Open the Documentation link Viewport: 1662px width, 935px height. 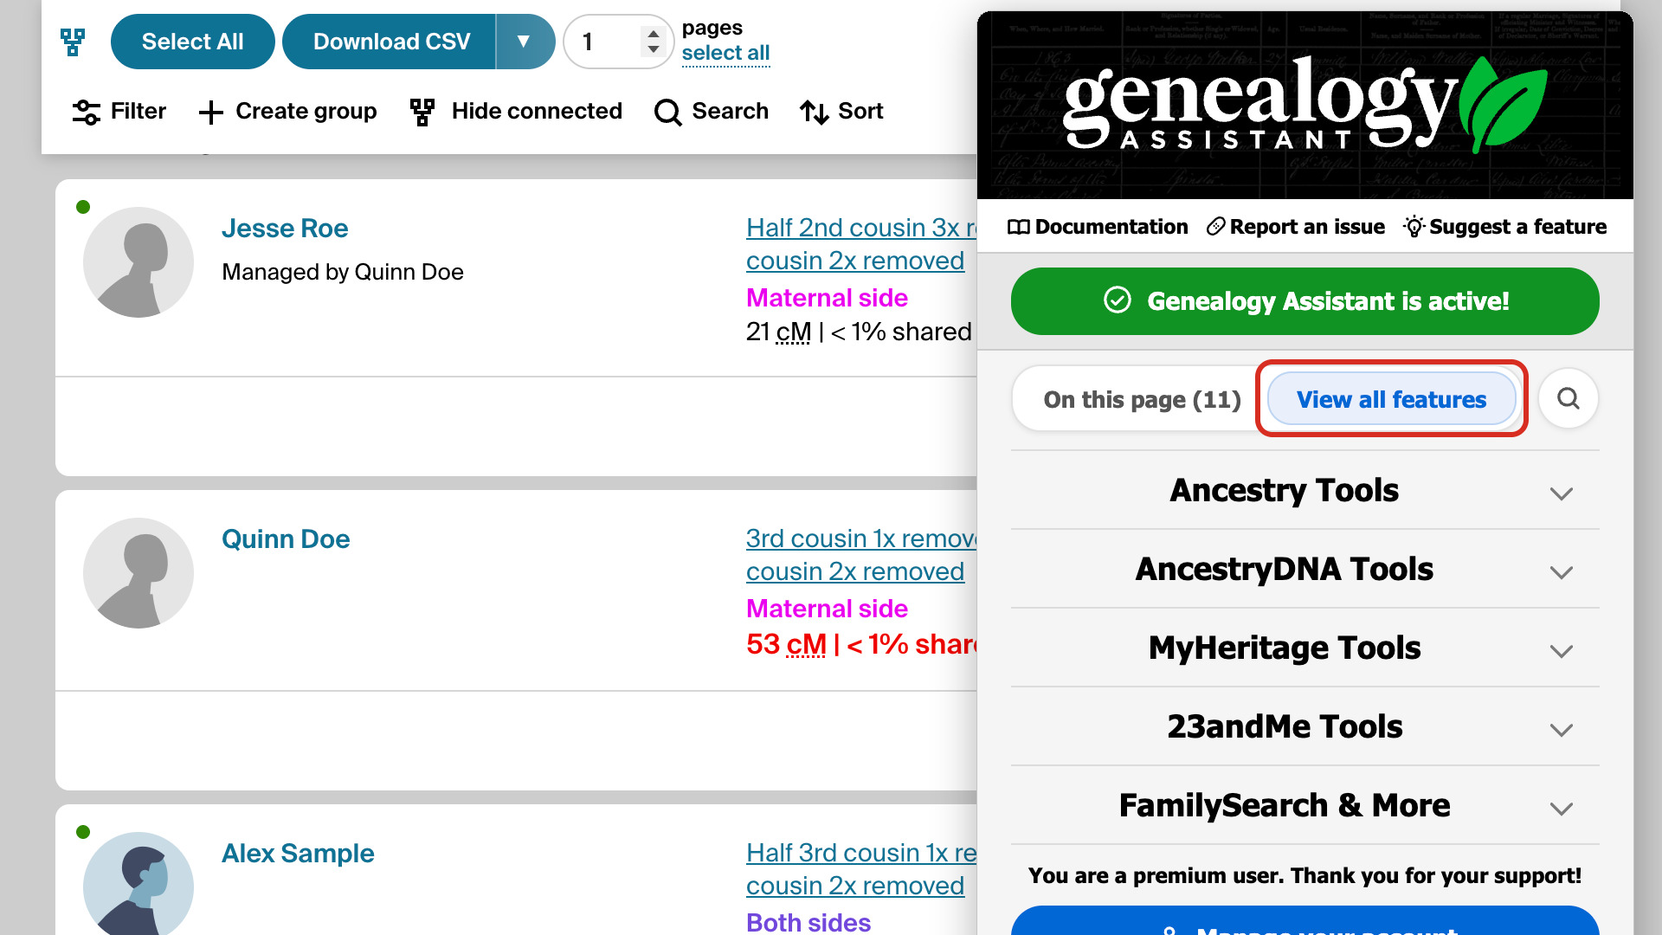(1098, 227)
